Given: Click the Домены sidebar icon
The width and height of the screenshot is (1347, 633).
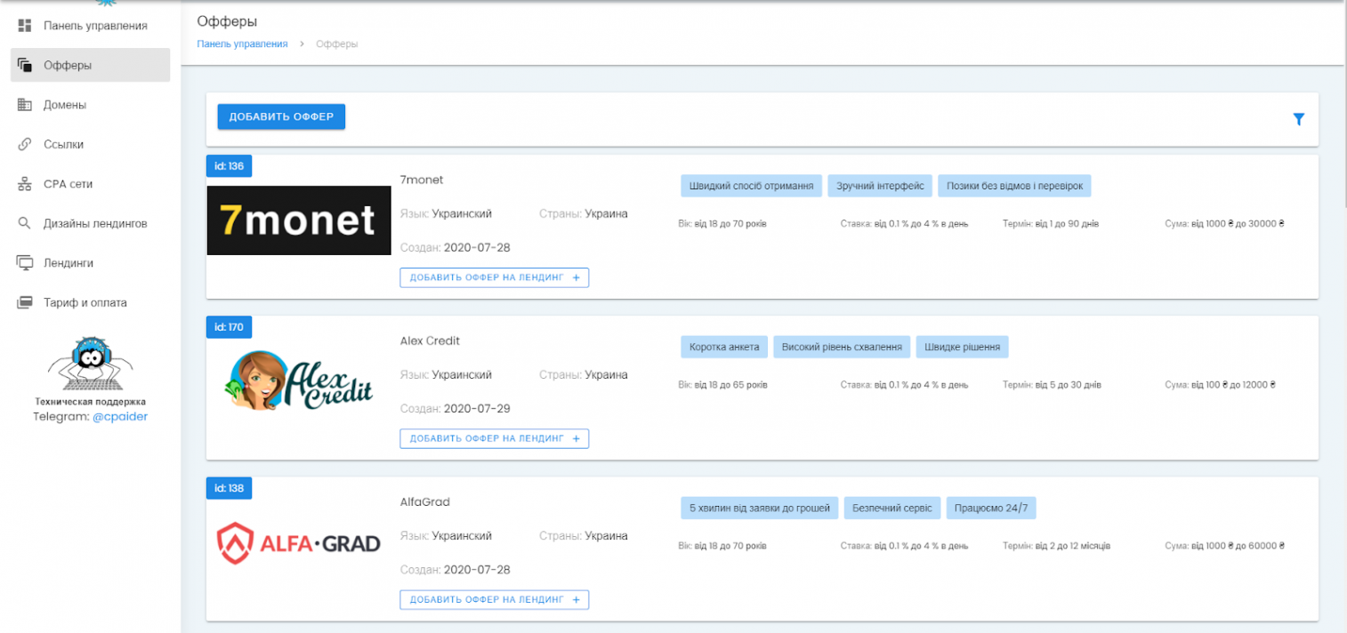Looking at the screenshot, I should pyautogui.click(x=25, y=105).
